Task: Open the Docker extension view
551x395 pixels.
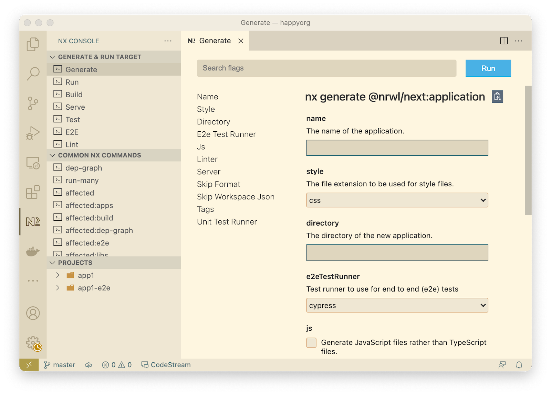Action: tap(33, 251)
